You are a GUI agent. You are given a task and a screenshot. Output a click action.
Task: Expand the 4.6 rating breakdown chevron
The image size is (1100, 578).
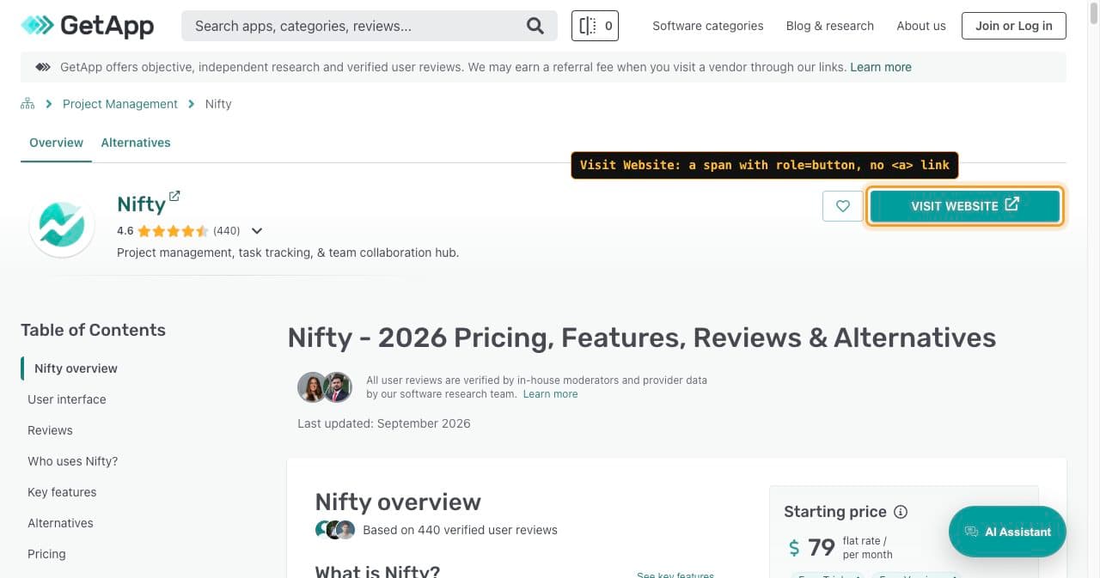coord(256,231)
